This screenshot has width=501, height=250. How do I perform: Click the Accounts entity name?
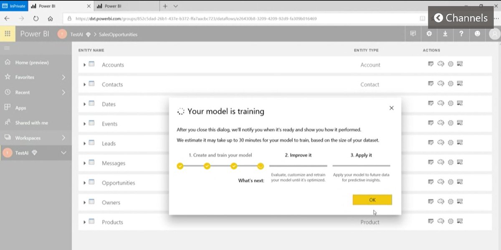click(x=113, y=65)
